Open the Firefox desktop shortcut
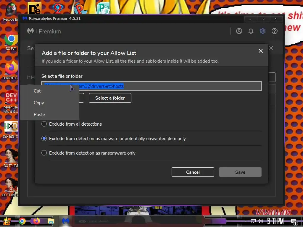Viewport: 303px width, 227px height. click(x=11, y=70)
